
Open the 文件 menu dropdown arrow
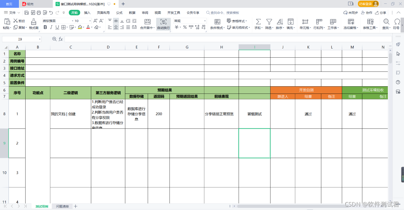[19, 13]
